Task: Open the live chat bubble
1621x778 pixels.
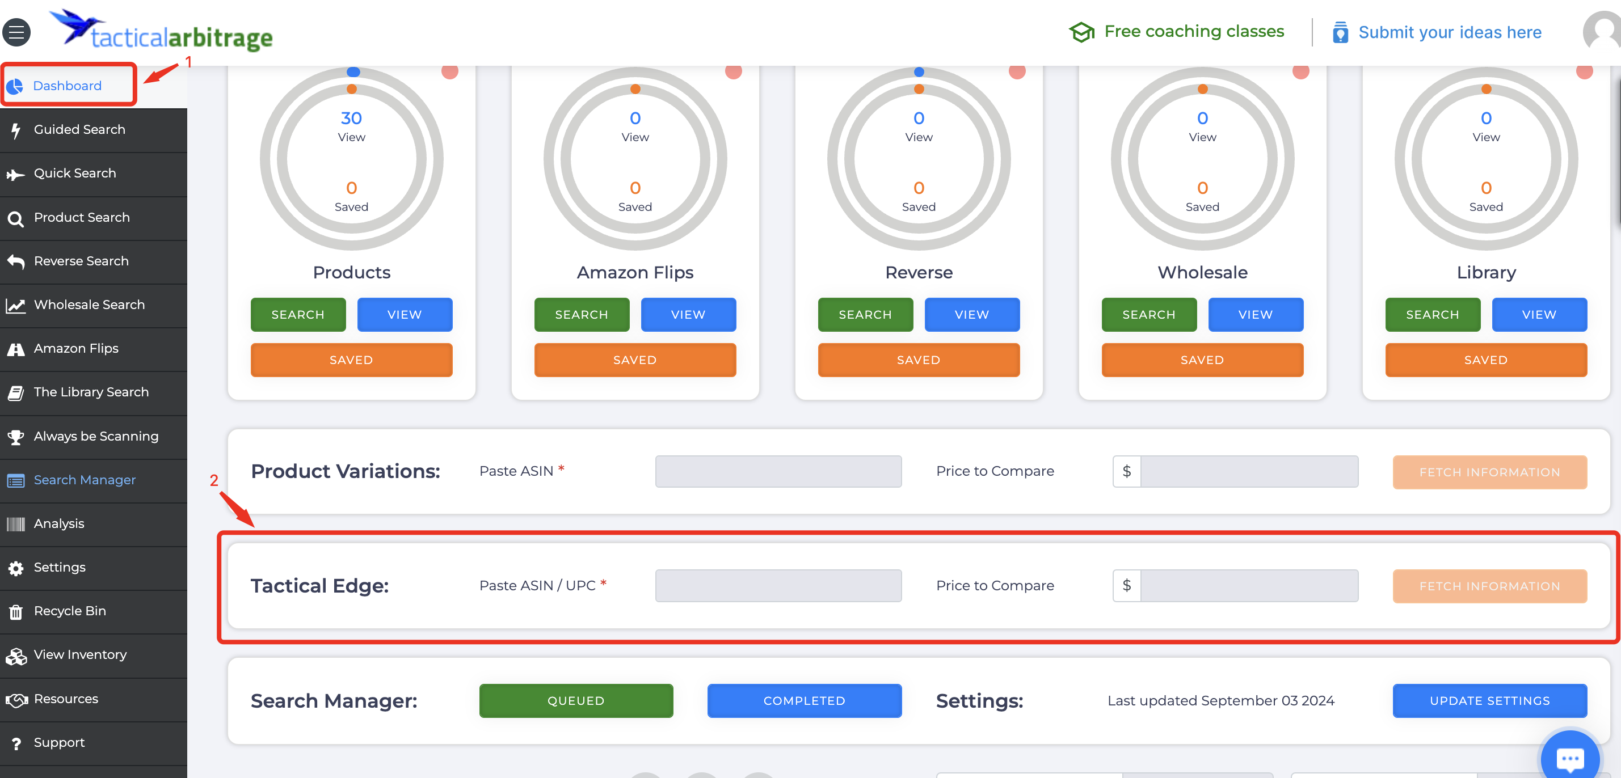Action: click(x=1569, y=758)
